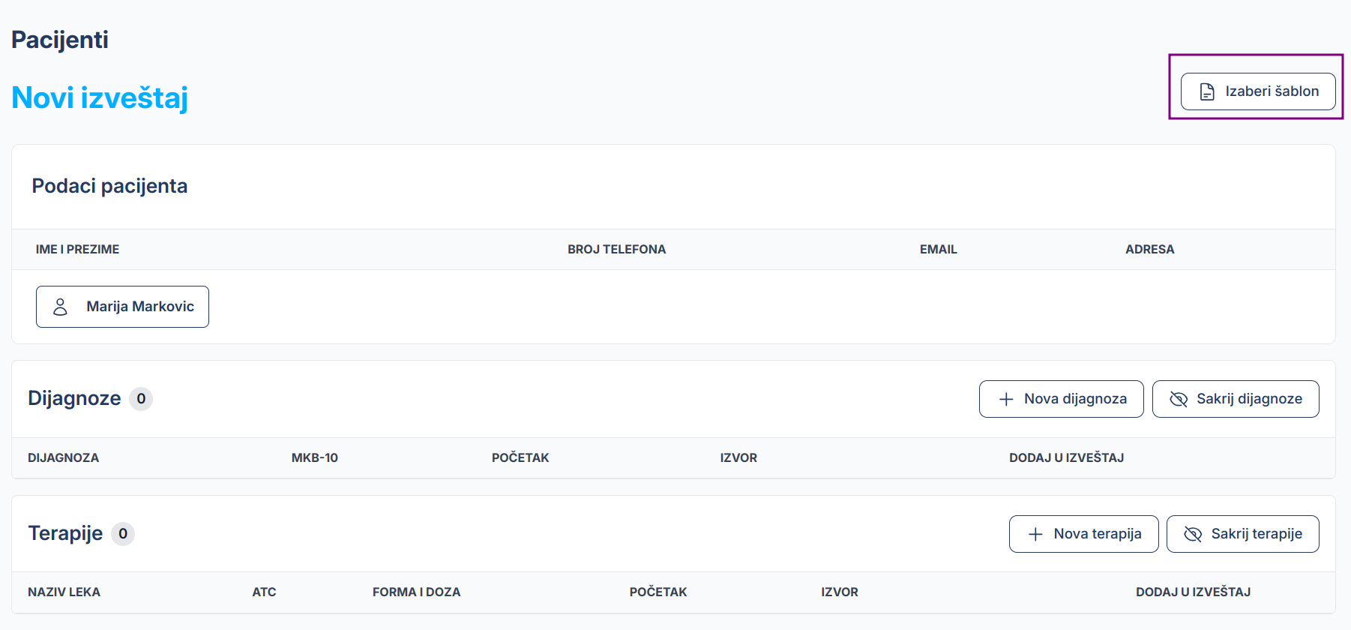This screenshot has height=630, width=1351.
Task: Click the document icon in Izaberi šablon
Action: tap(1207, 91)
